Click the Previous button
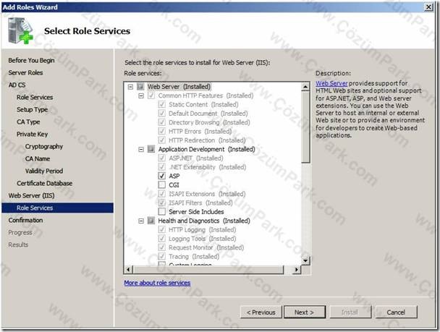Screen dimensions: 440x332 click(261, 312)
